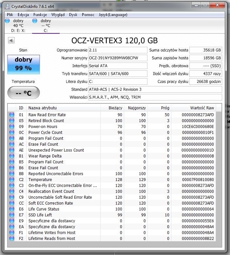Image resolution: width=230 pixels, height=255 pixels.
Task: Click the Interfejs field Serial ATA
Action: [118, 66]
